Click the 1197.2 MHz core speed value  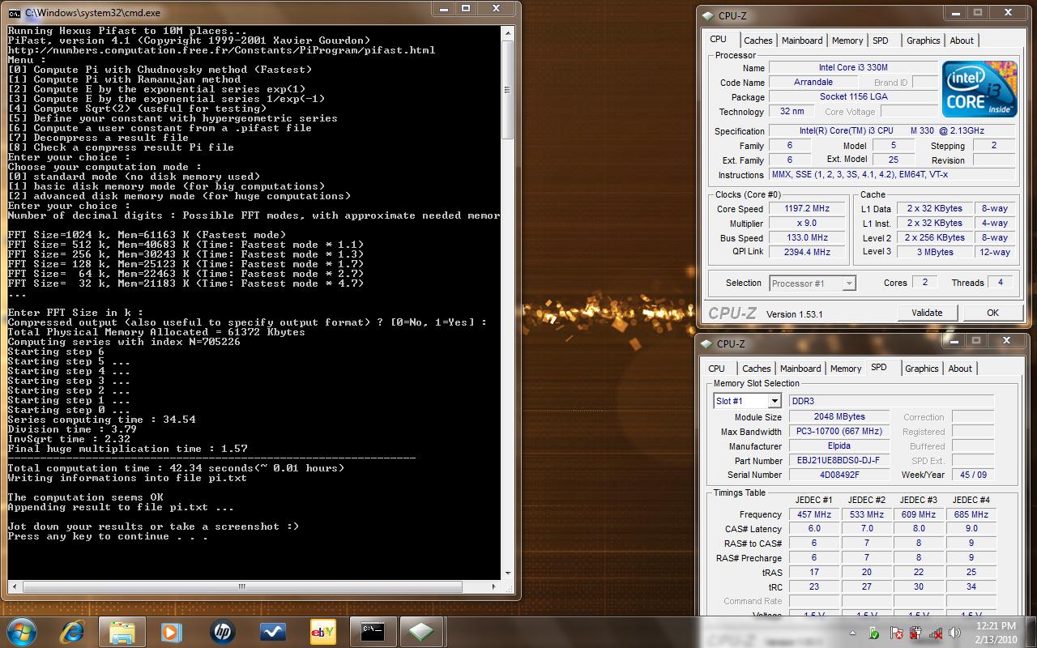(807, 209)
